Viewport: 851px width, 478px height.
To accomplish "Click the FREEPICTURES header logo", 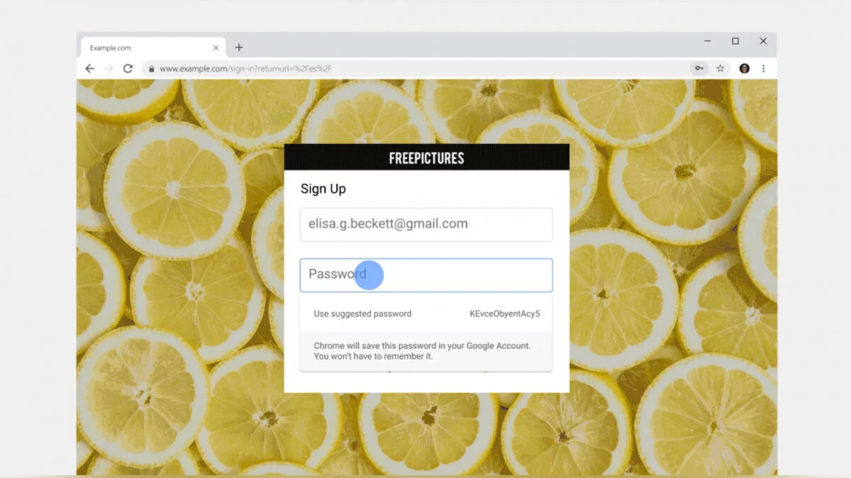I will click(427, 158).
